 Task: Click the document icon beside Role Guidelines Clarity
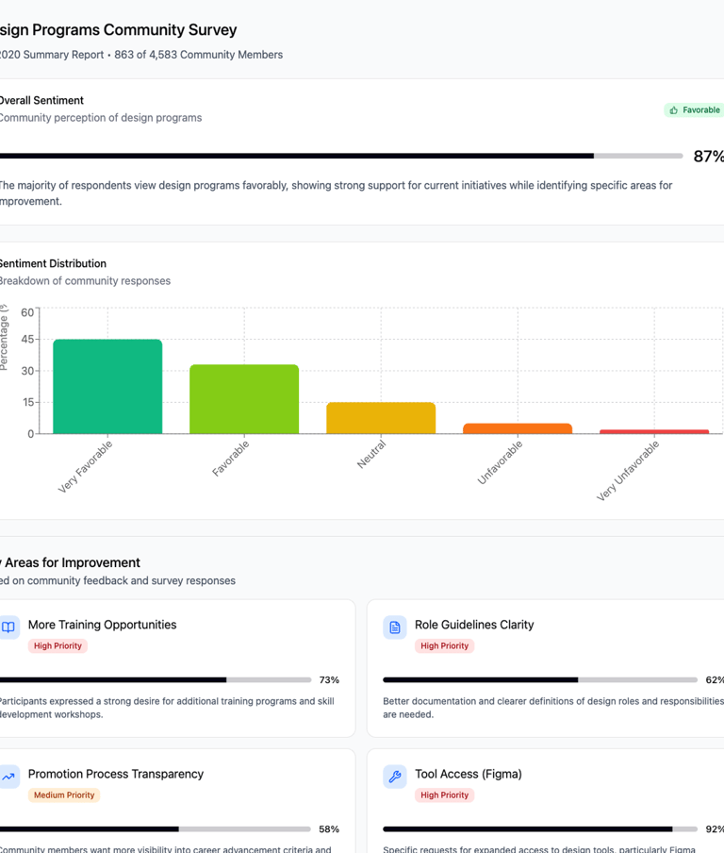click(394, 627)
